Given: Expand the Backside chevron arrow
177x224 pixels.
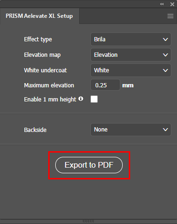Looking at the screenshot, I should (x=165, y=130).
